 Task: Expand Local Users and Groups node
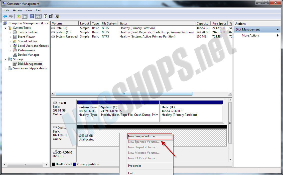[10, 46]
